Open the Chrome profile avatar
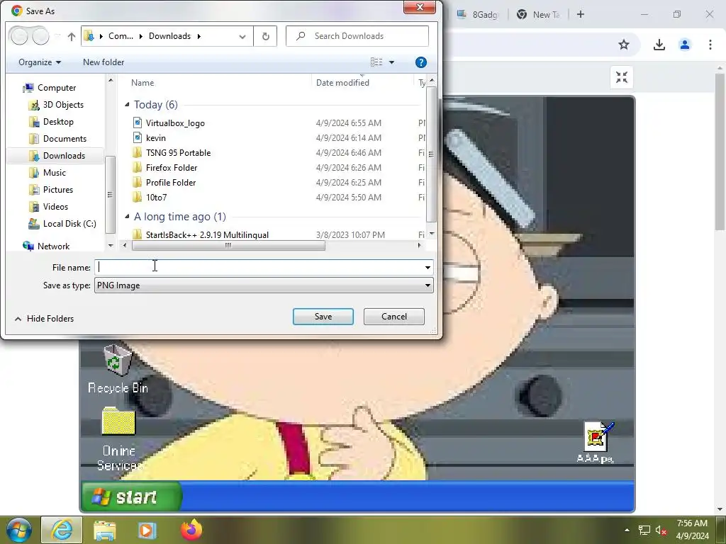 [x=684, y=45]
